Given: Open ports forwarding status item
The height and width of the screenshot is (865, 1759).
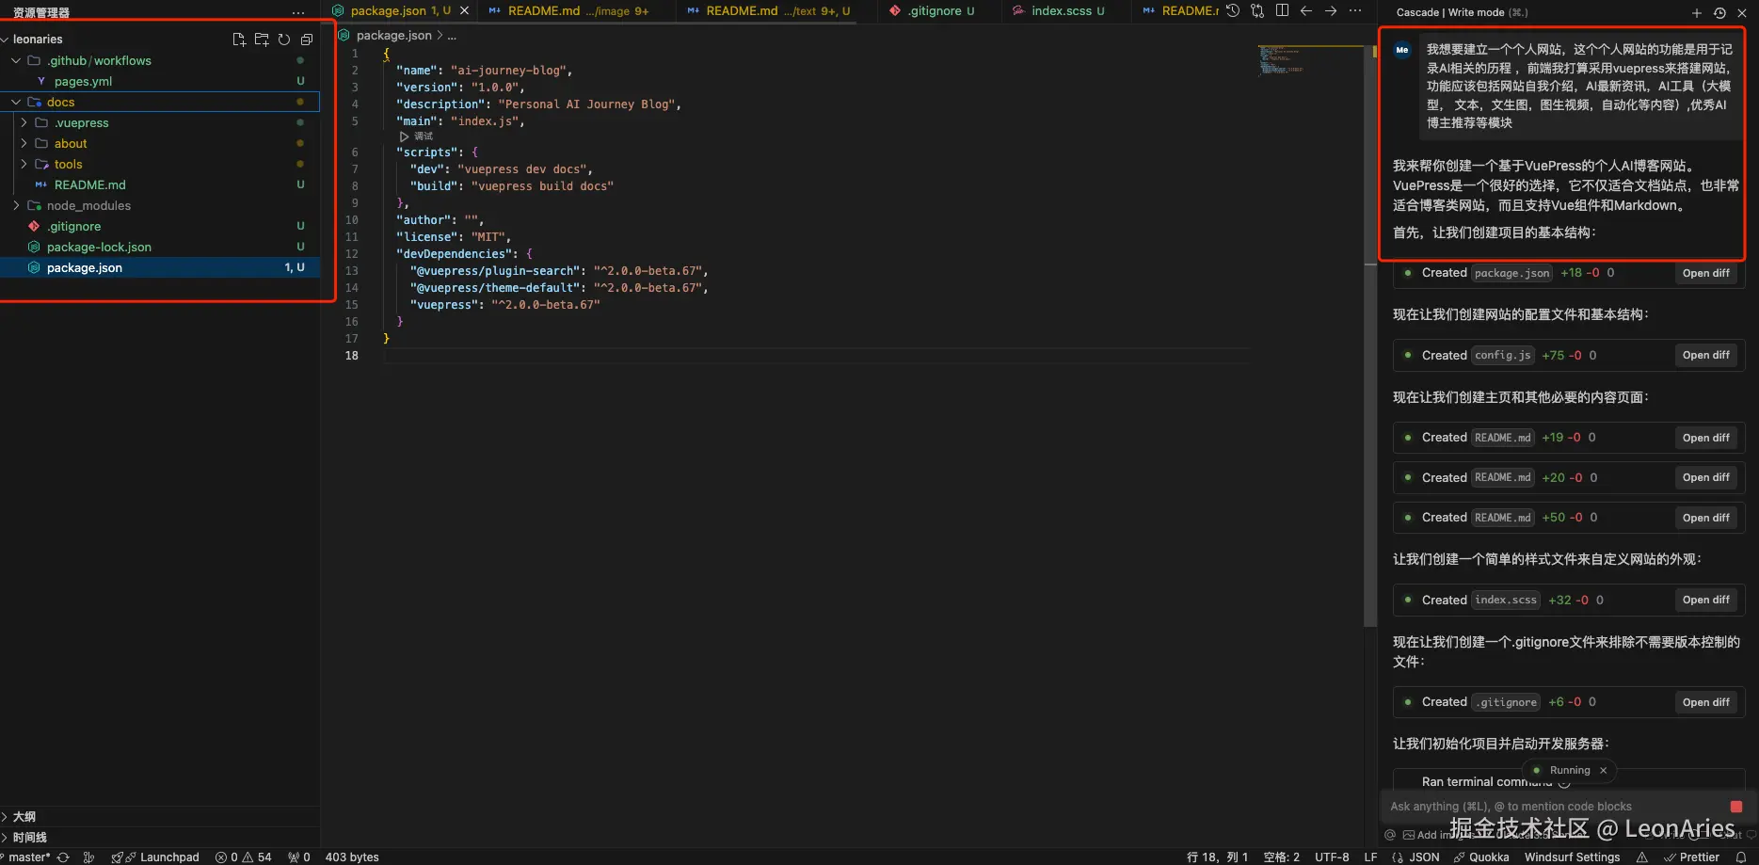Looking at the screenshot, I should 299,857.
